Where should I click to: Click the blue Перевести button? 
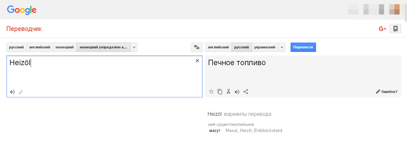pyautogui.click(x=303, y=47)
